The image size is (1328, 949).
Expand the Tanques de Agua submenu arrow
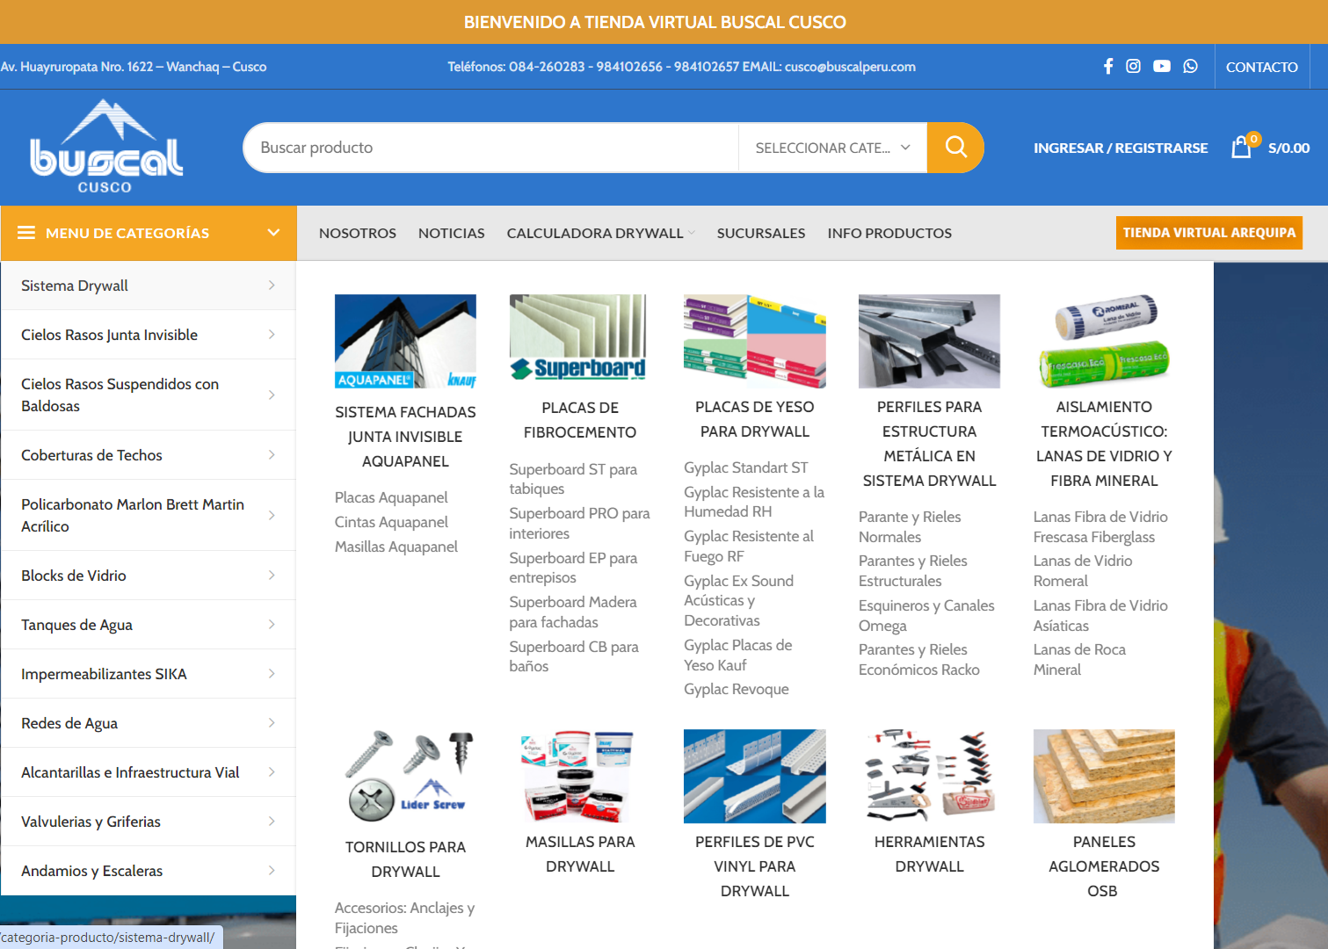272,625
